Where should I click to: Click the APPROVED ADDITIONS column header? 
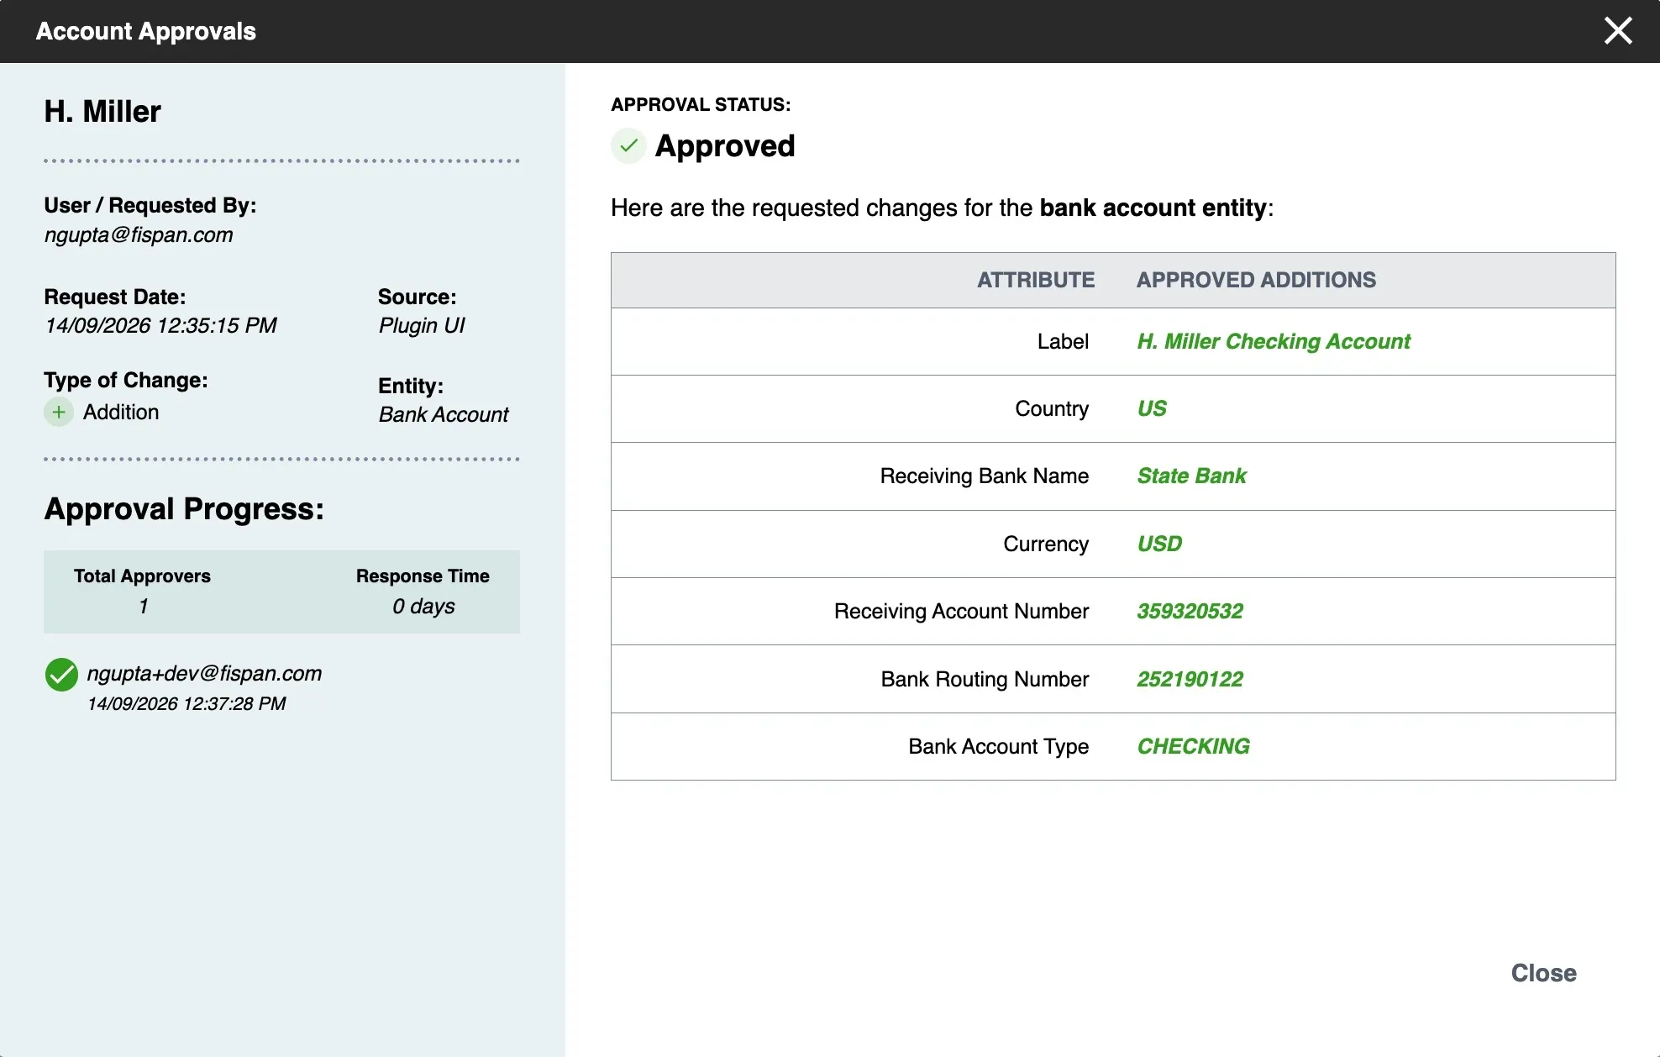pos(1256,281)
